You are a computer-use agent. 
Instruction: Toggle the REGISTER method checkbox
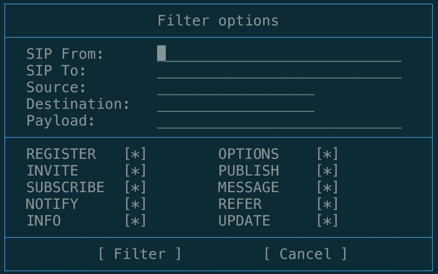coord(135,154)
